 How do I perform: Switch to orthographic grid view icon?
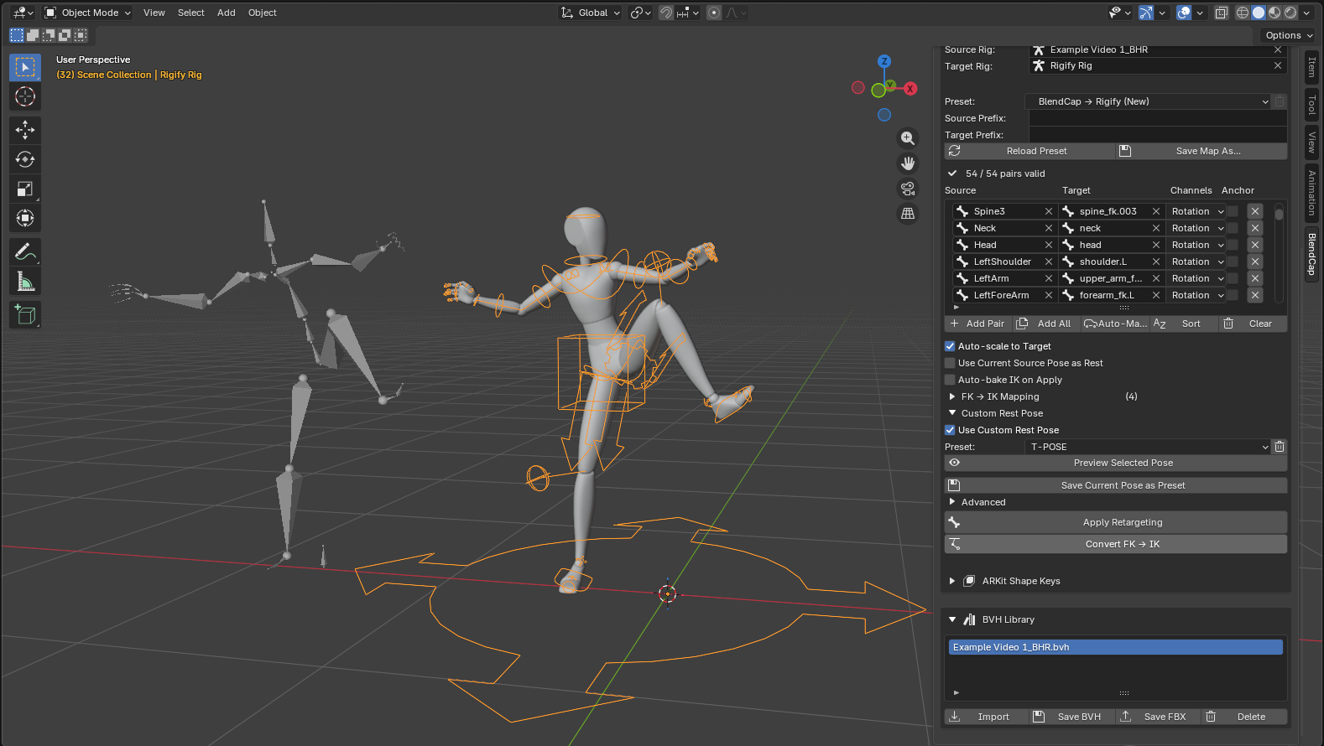pyautogui.click(x=908, y=214)
